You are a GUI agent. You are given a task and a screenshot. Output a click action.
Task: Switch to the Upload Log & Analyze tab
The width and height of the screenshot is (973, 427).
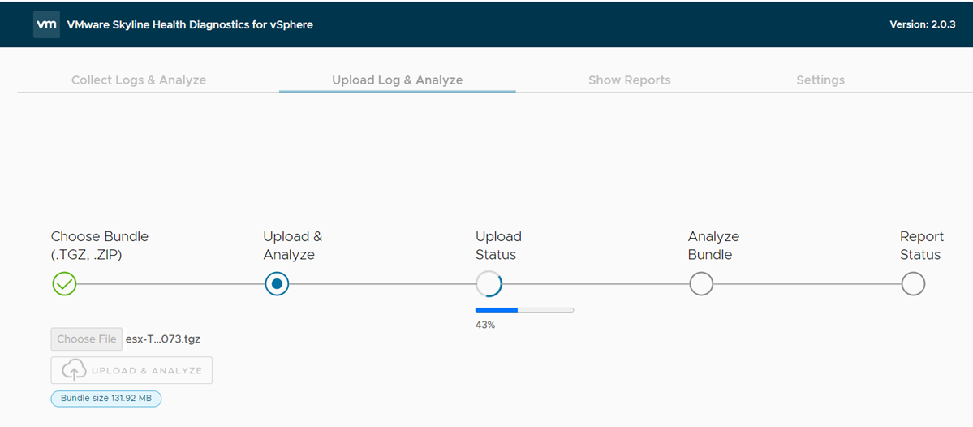pos(397,80)
